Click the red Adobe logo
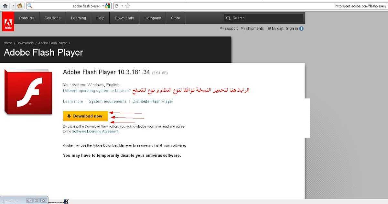Image resolution: width=388 pixels, height=204 pixels. pyautogui.click(x=8, y=22)
